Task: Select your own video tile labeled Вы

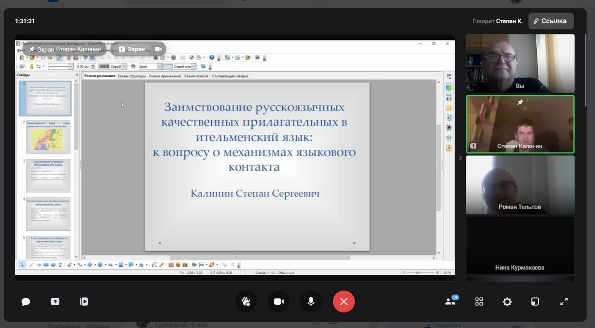Action: 520,63
